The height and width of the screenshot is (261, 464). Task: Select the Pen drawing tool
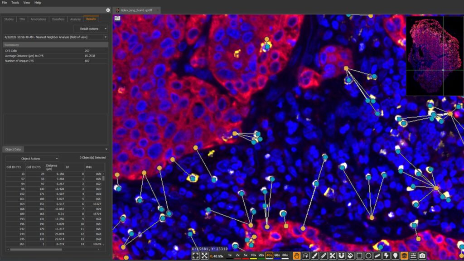click(323, 256)
